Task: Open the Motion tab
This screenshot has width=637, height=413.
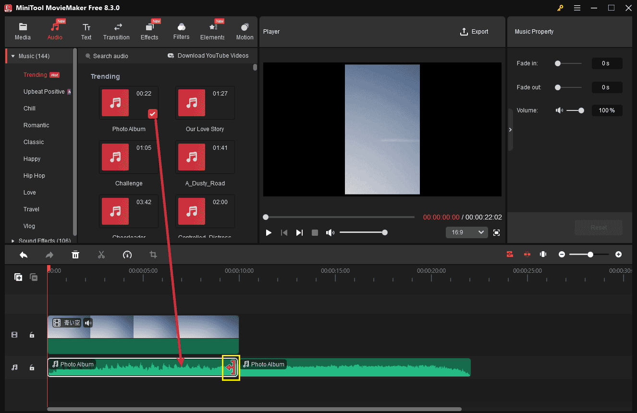Action: click(x=245, y=32)
